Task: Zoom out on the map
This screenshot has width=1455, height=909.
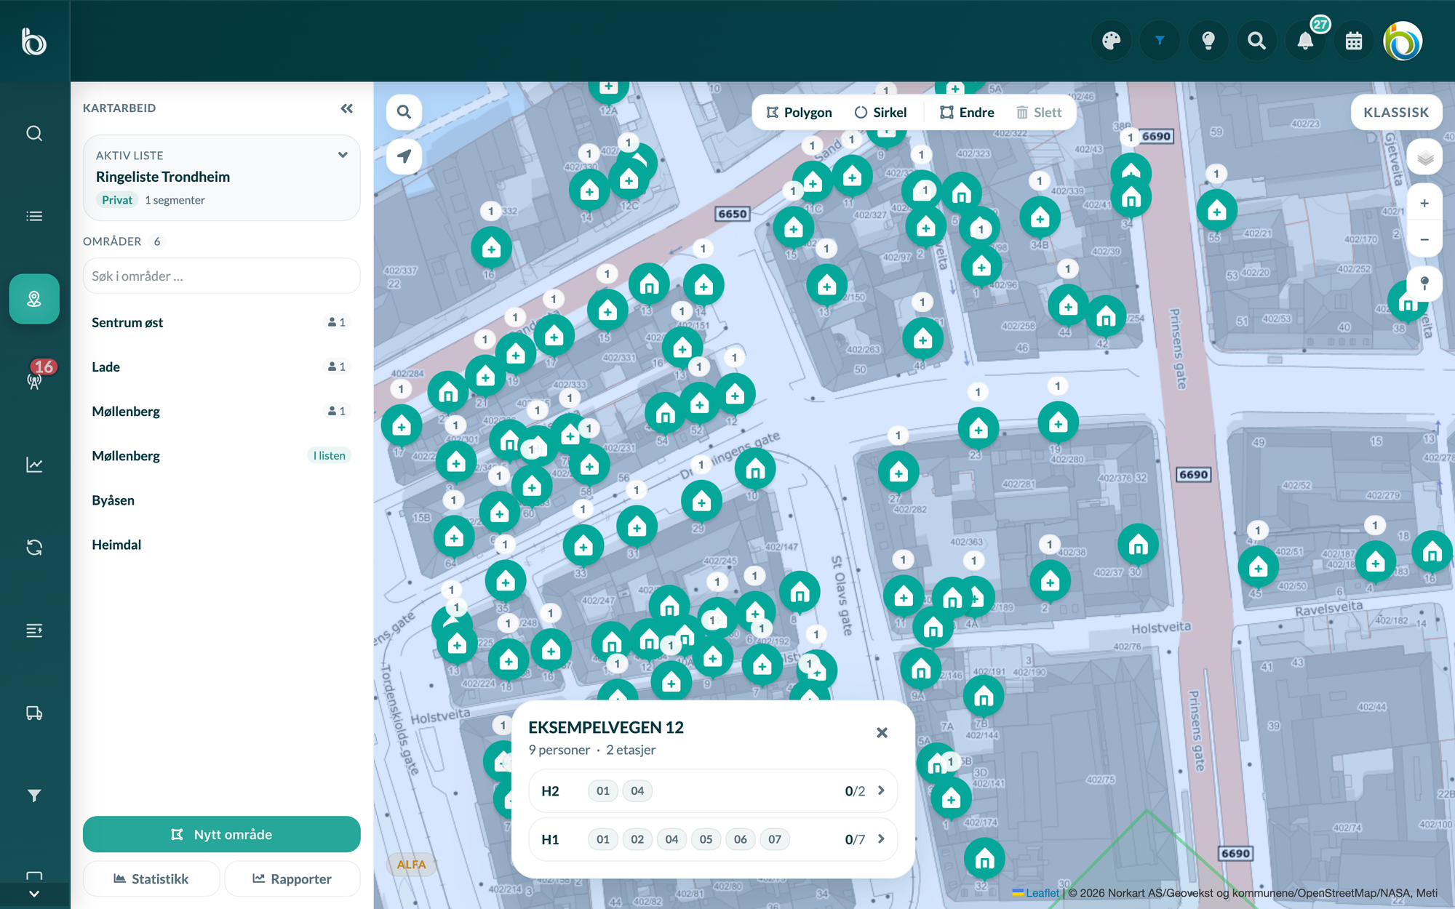Action: 1424,239
